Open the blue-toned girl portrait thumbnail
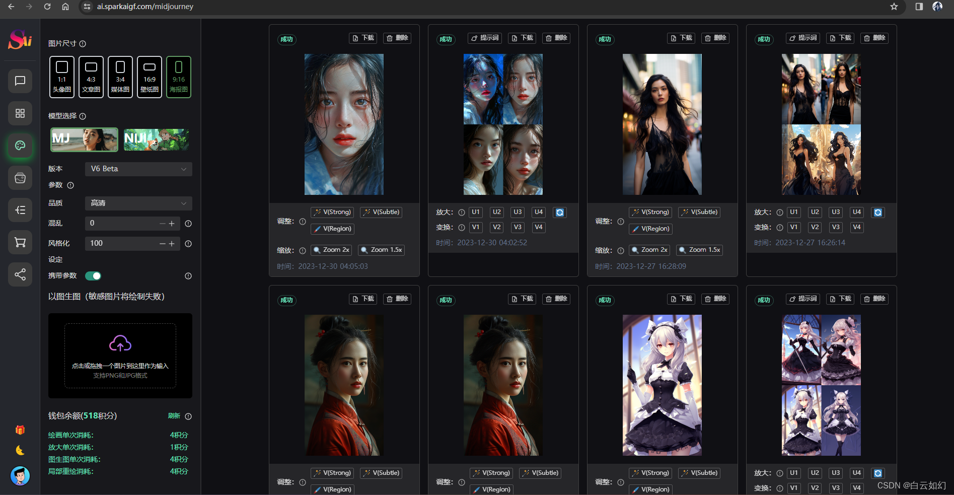This screenshot has height=495, width=954. [x=344, y=124]
